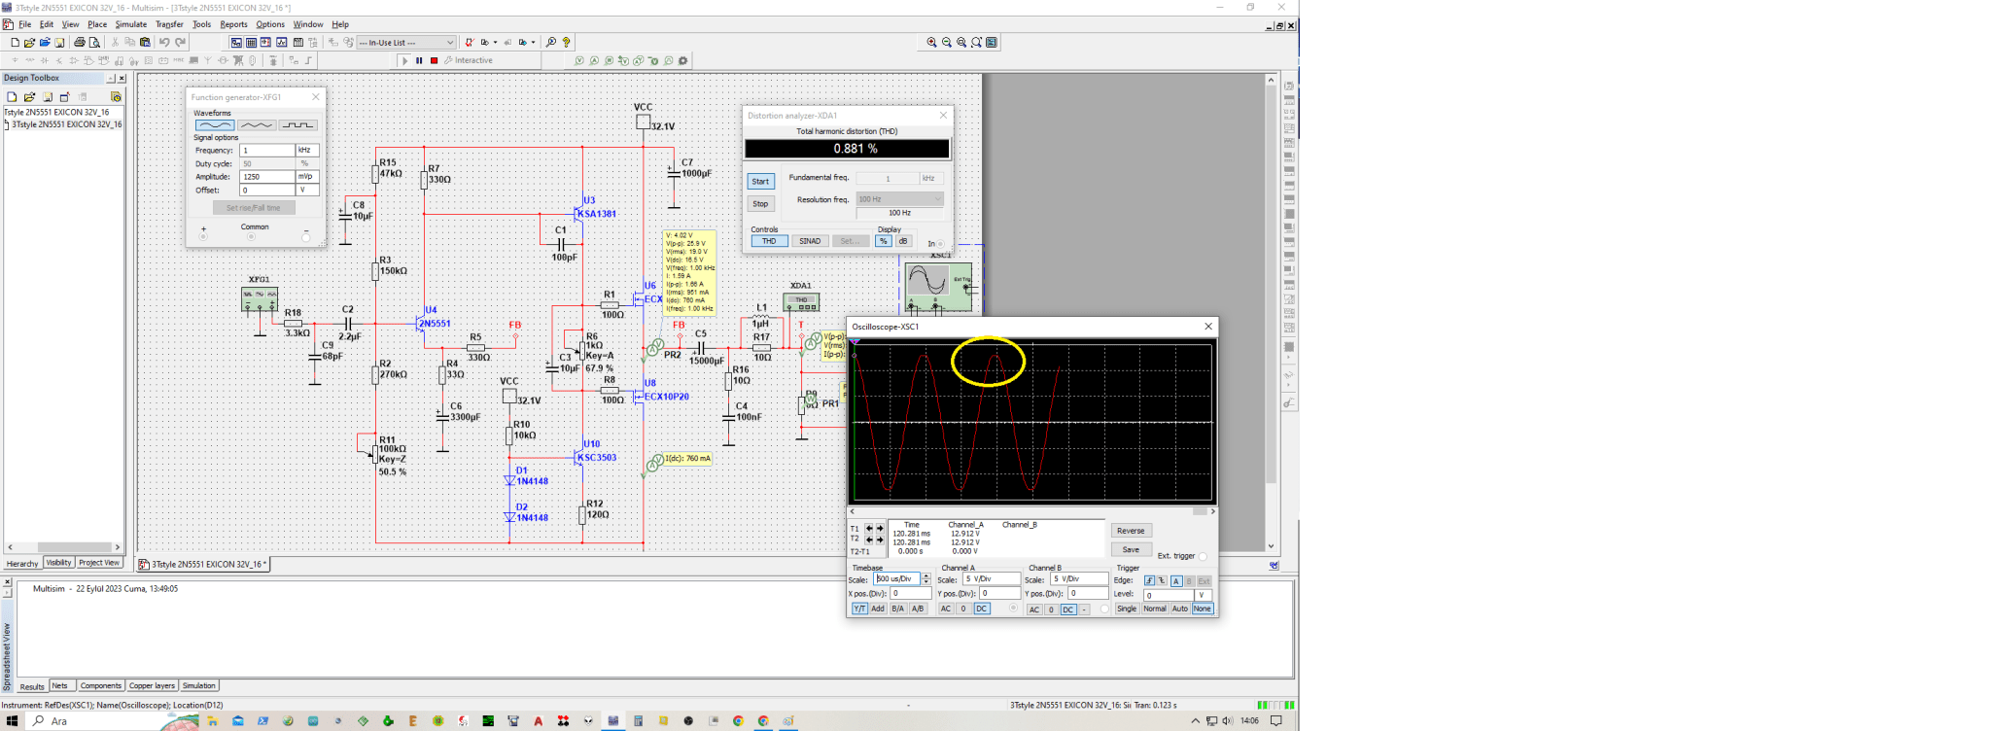Viewport: 1991px width, 731px height.
Task: Click the Zoom in icon
Action: click(931, 43)
